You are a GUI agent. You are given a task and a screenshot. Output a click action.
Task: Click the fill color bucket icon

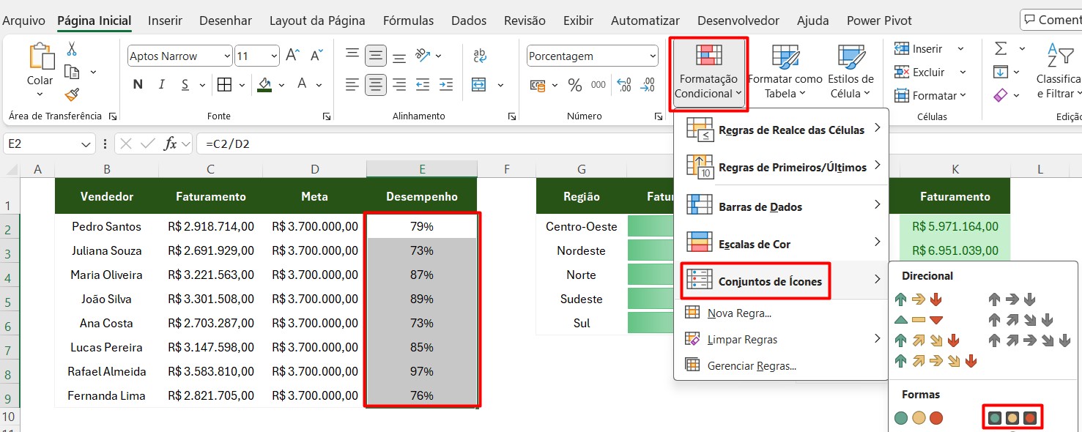(264, 84)
